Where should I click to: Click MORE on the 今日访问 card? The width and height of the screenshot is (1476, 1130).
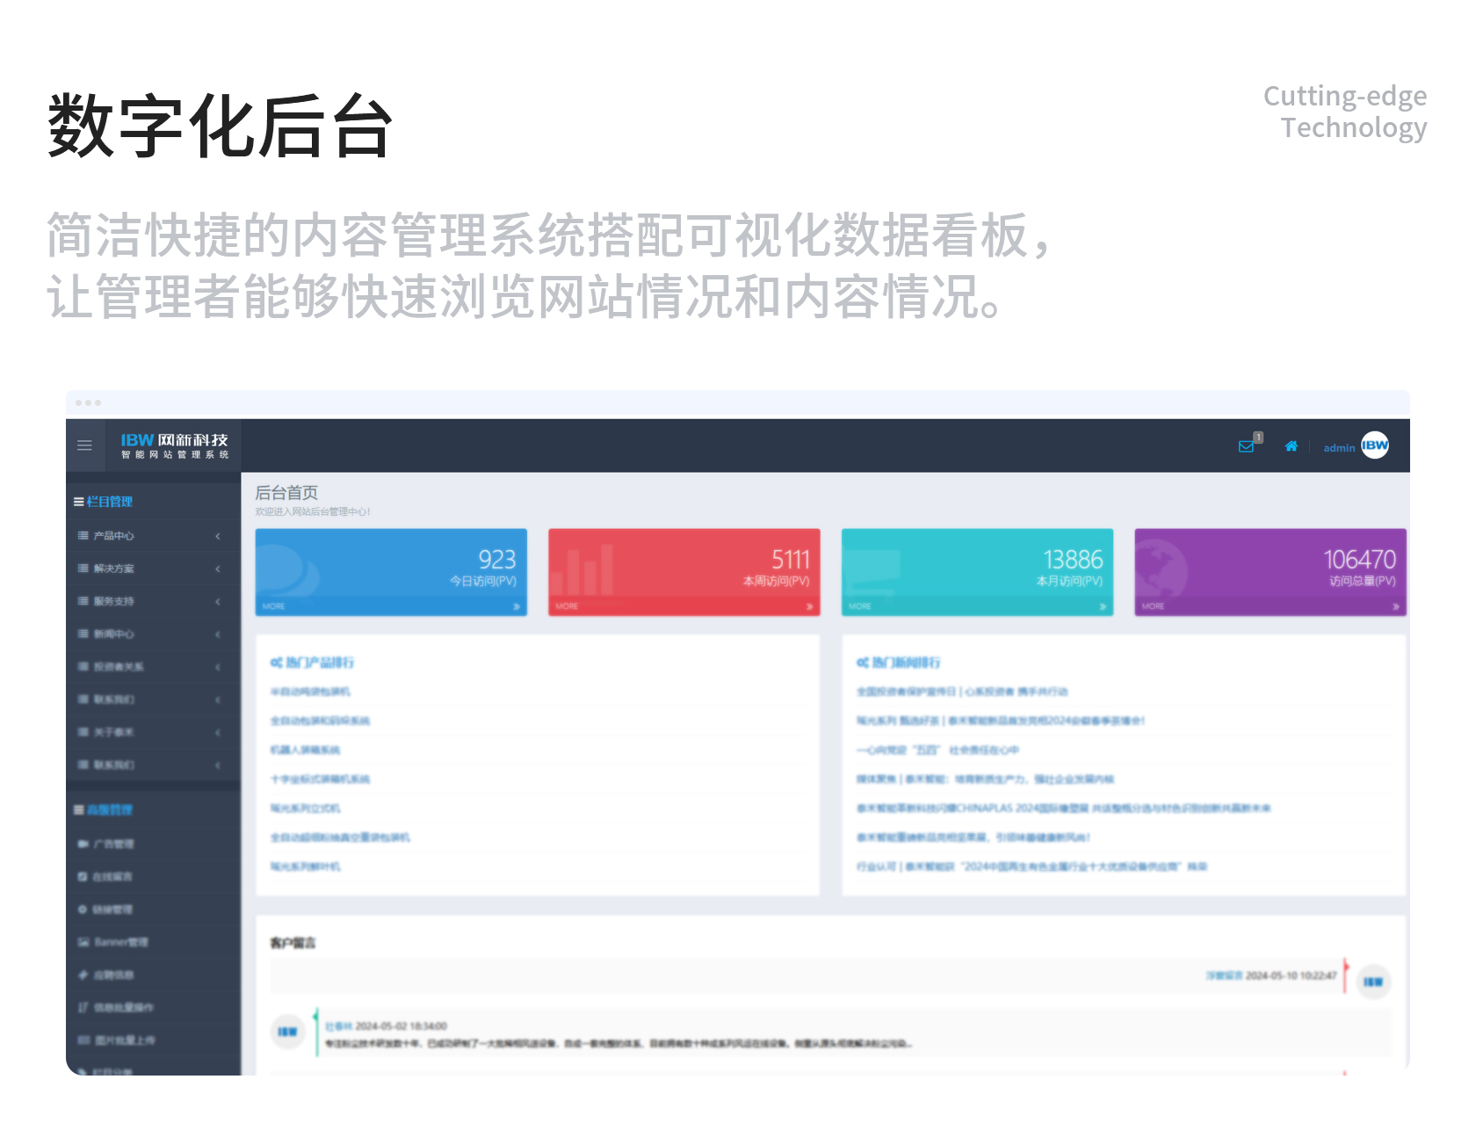(x=273, y=606)
